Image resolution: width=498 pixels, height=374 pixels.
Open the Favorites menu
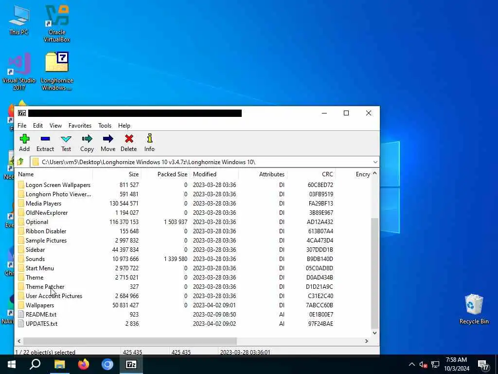(x=80, y=126)
